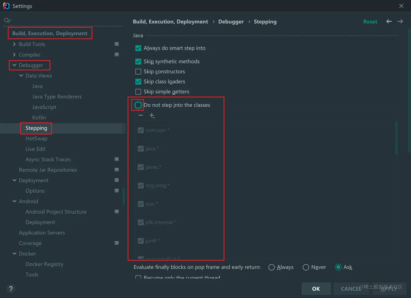
Task: Remove class filter with minus icon
Action: [141, 115]
